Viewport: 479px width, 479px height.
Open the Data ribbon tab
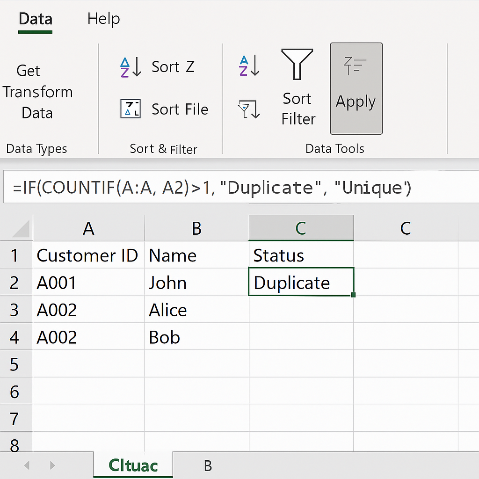[36, 20]
